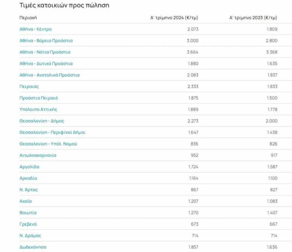
Task: Open Αθήνα - Νότια Προάστια region
Action: [x=46, y=52]
